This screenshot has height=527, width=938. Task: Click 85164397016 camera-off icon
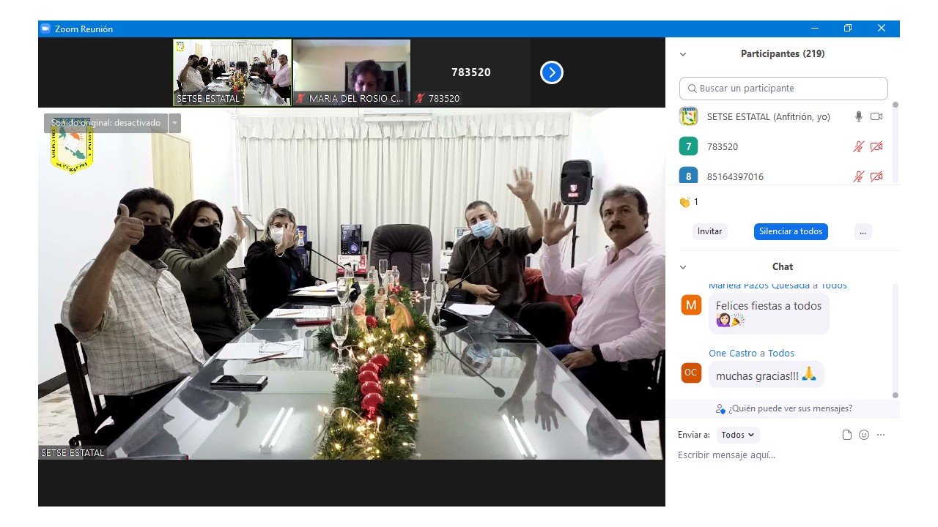[876, 176]
